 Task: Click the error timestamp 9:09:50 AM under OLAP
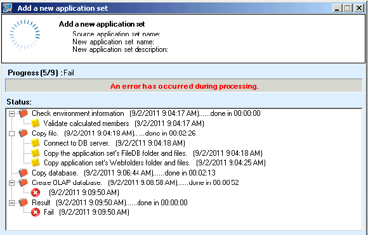(84, 193)
